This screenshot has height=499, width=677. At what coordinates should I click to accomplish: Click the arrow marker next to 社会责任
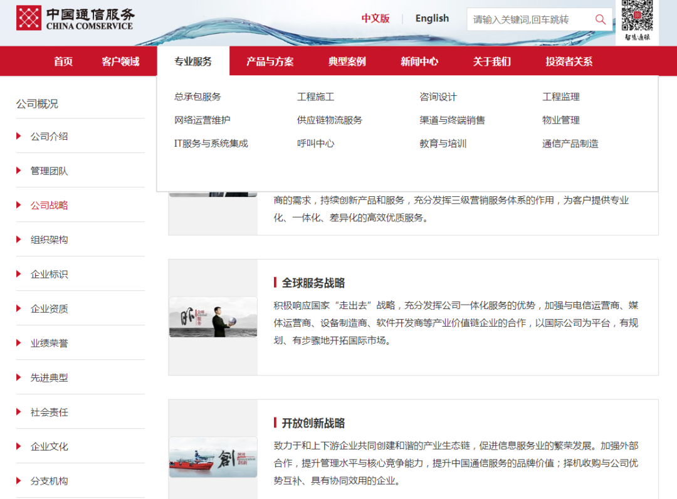(18, 412)
